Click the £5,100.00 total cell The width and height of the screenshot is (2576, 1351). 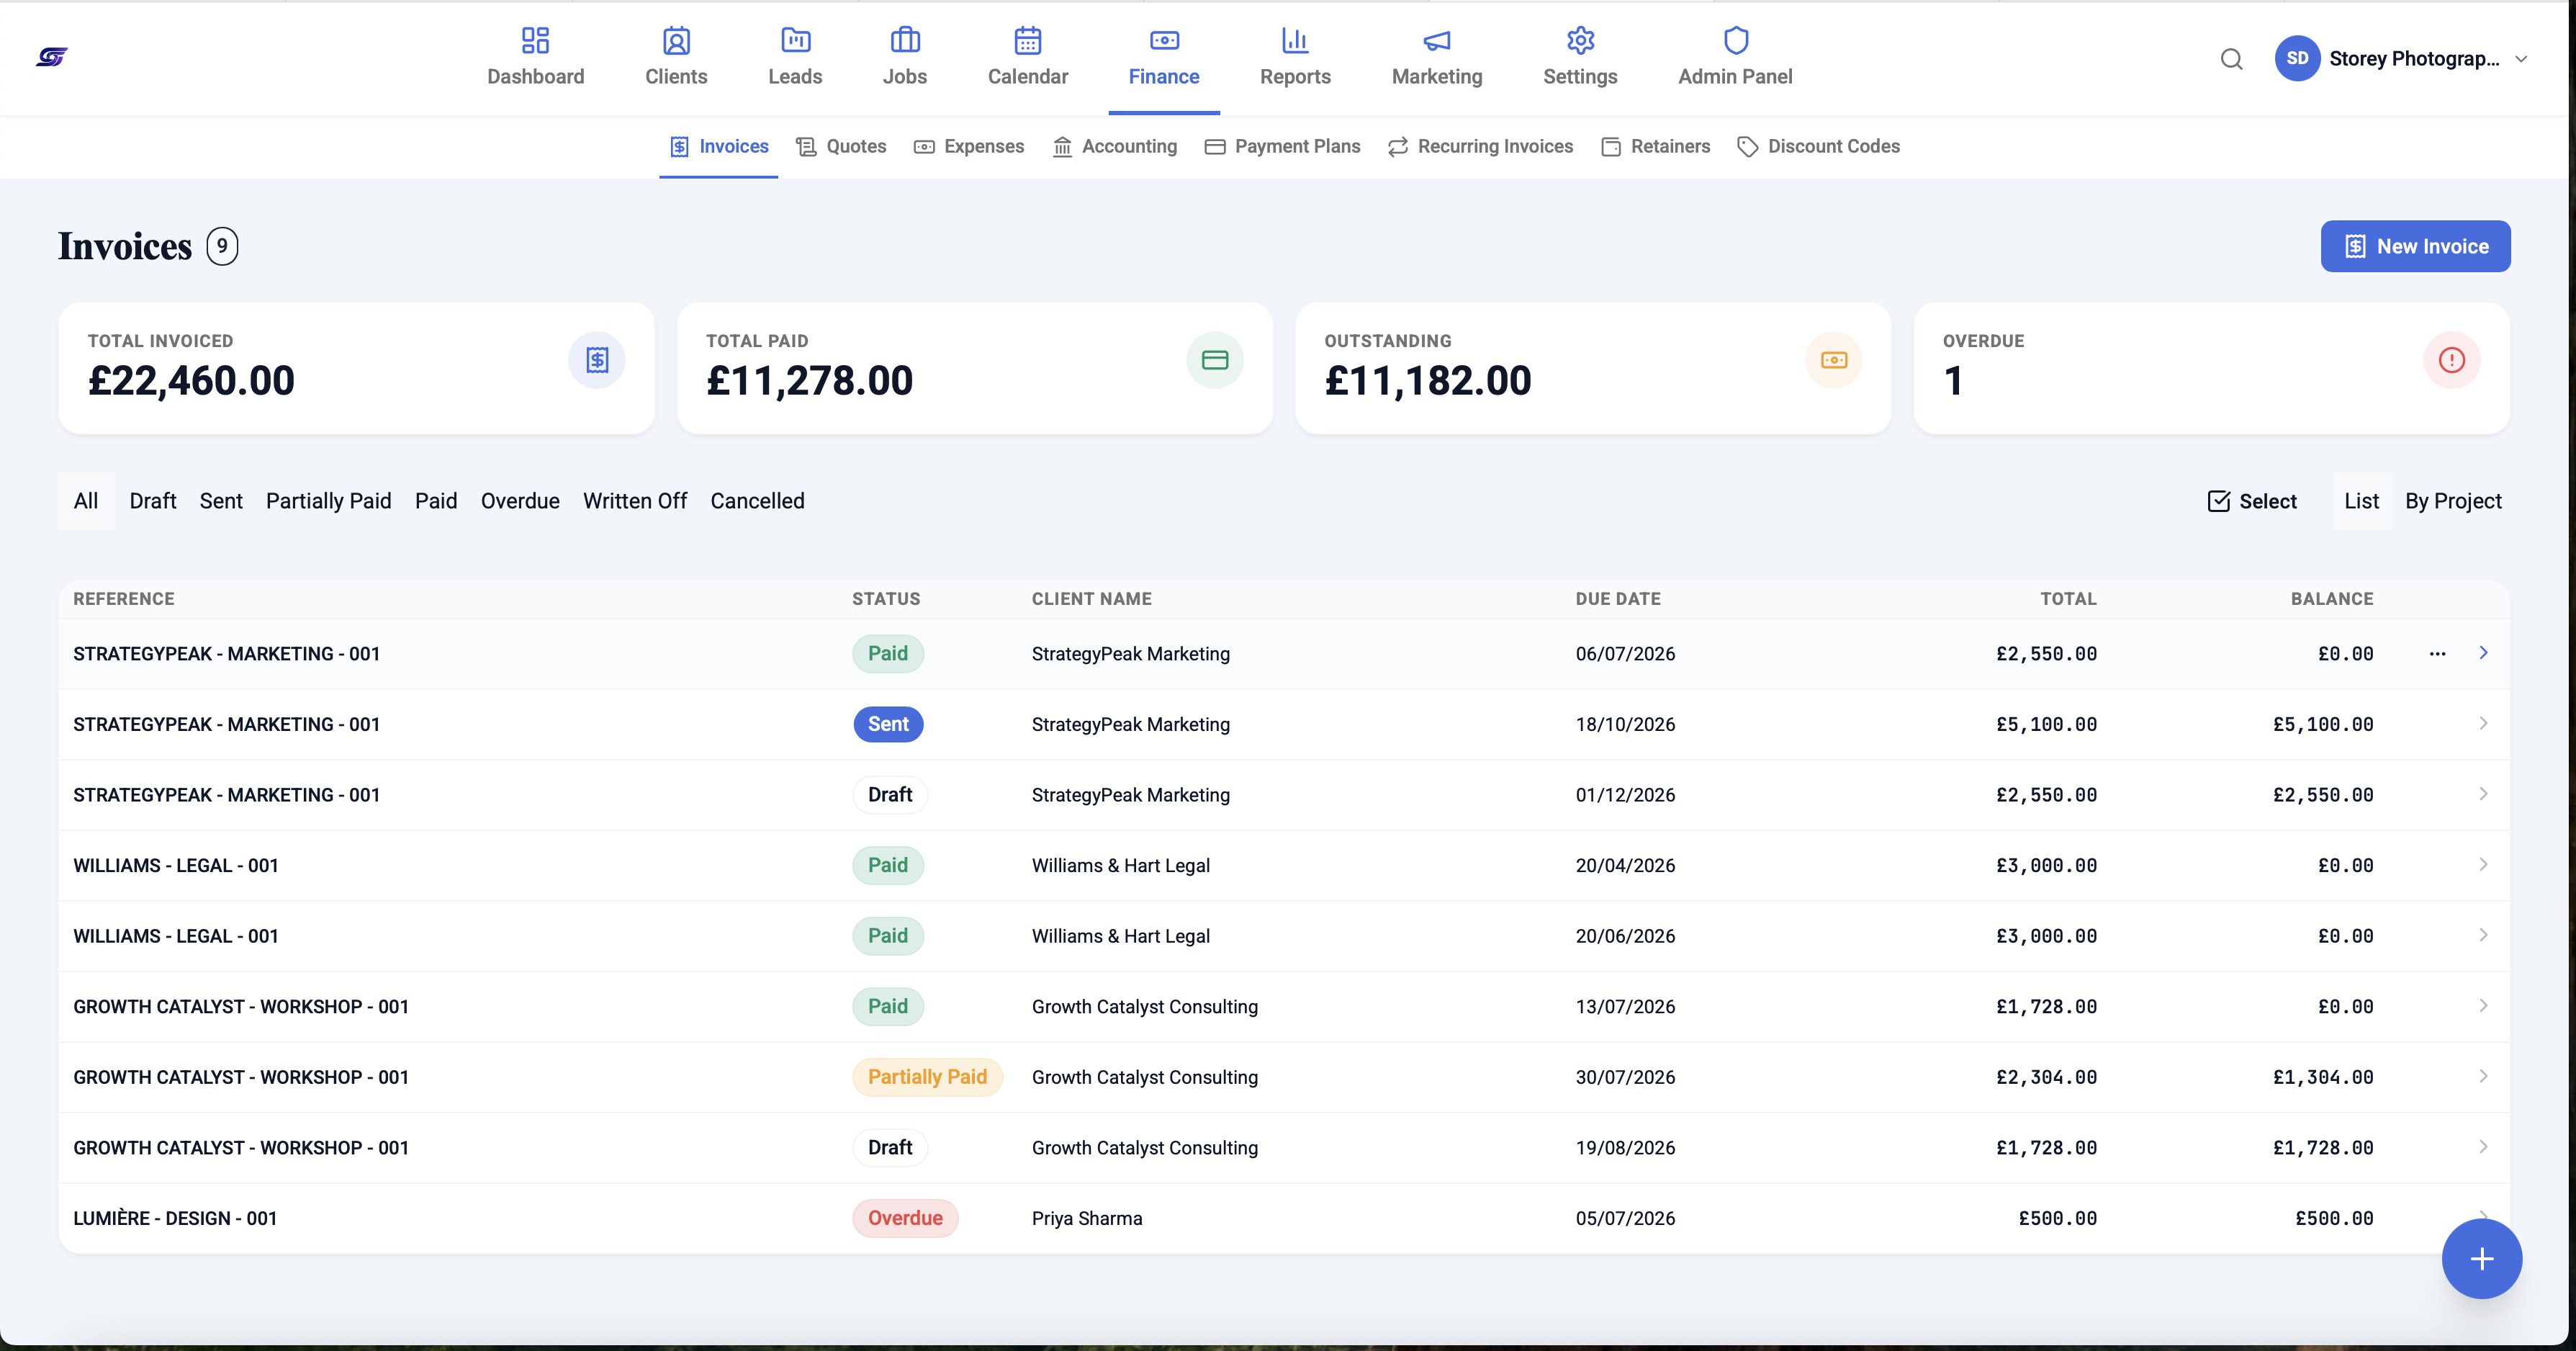coord(2046,724)
